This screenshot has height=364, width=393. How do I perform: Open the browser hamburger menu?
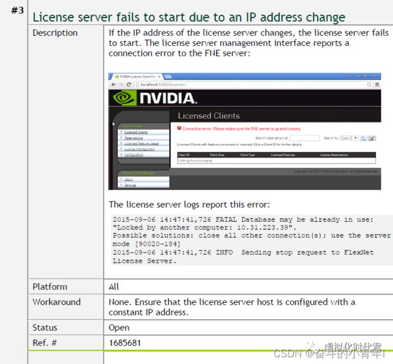(x=377, y=85)
